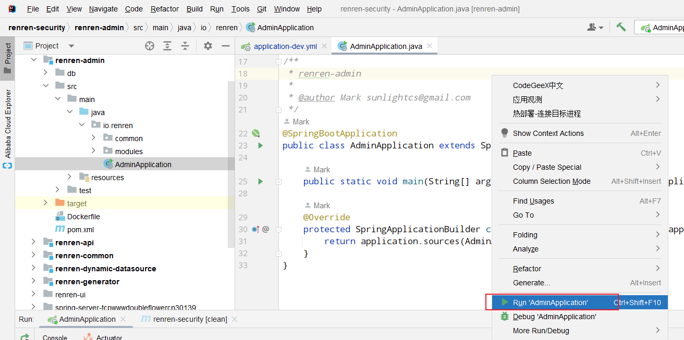Expand the target folder

[45, 203]
